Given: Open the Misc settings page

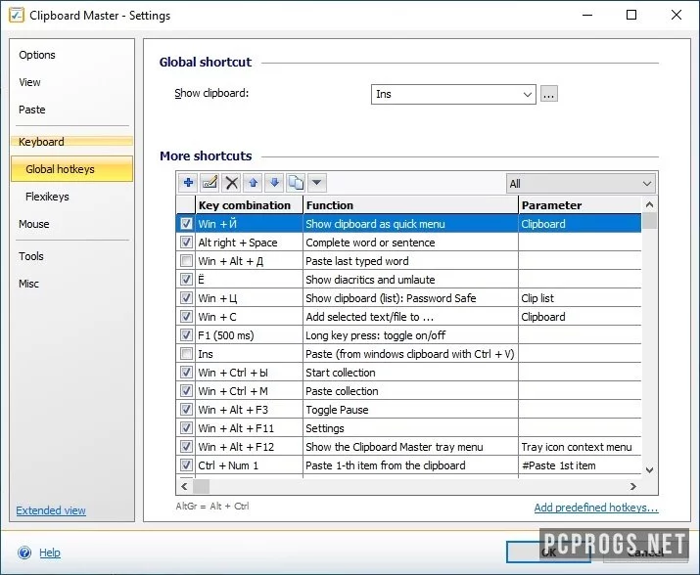Looking at the screenshot, I should coord(28,284).
